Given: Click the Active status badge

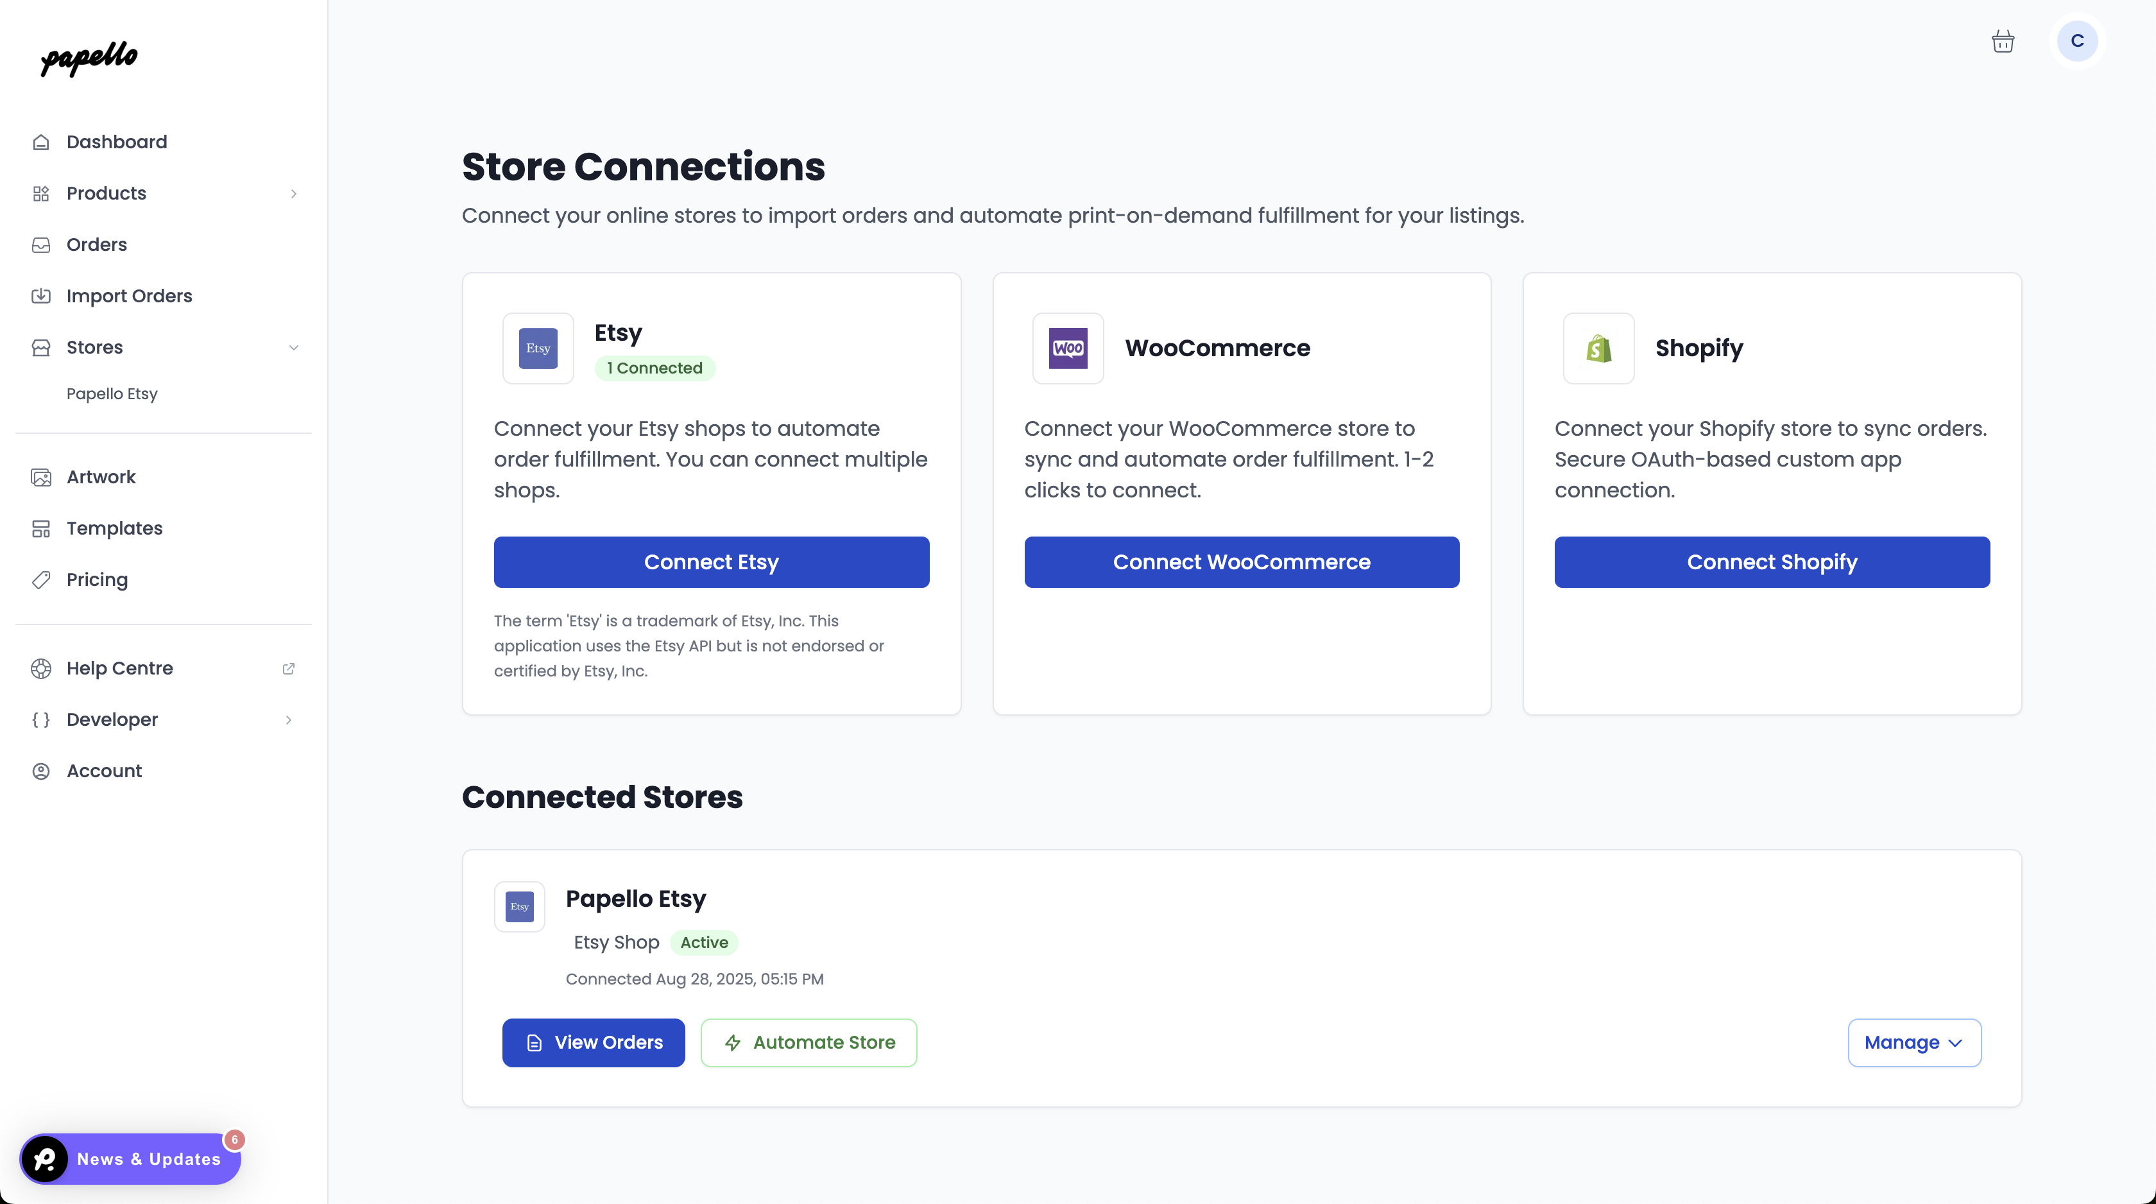Looking at the screenshot, I should (x=704, y=943).
